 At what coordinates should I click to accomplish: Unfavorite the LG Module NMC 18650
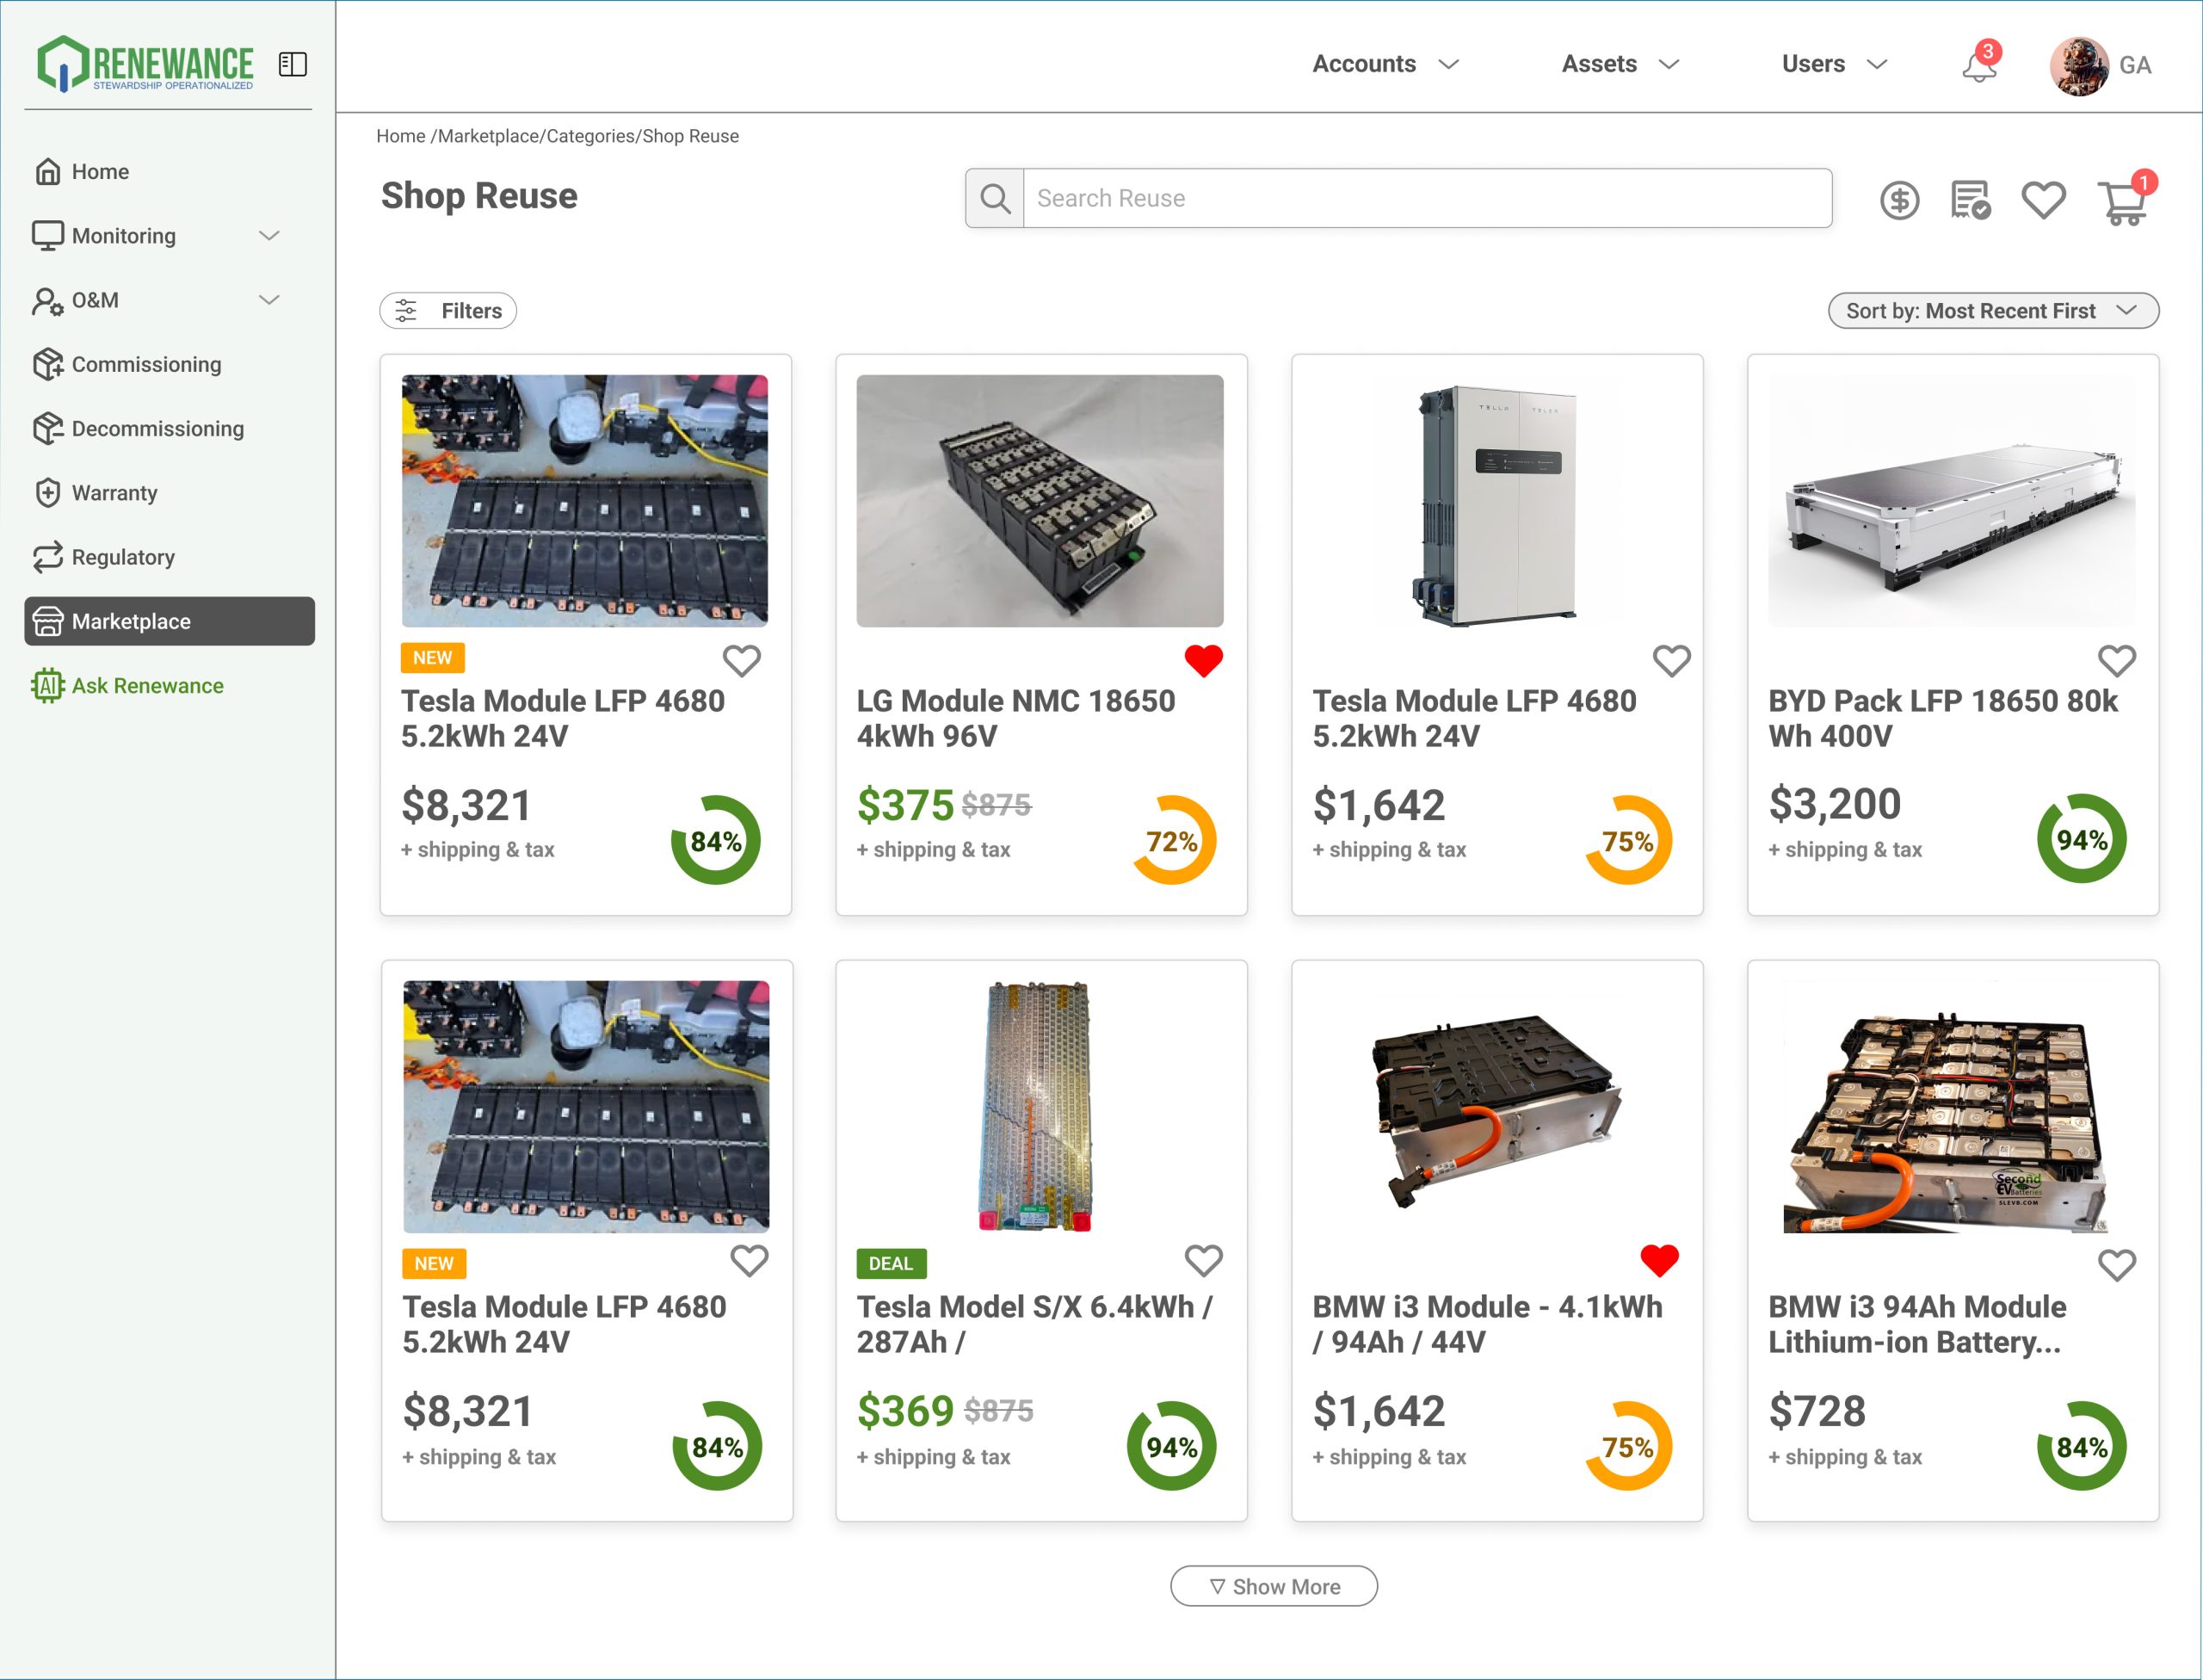(x=1203, y=660)
